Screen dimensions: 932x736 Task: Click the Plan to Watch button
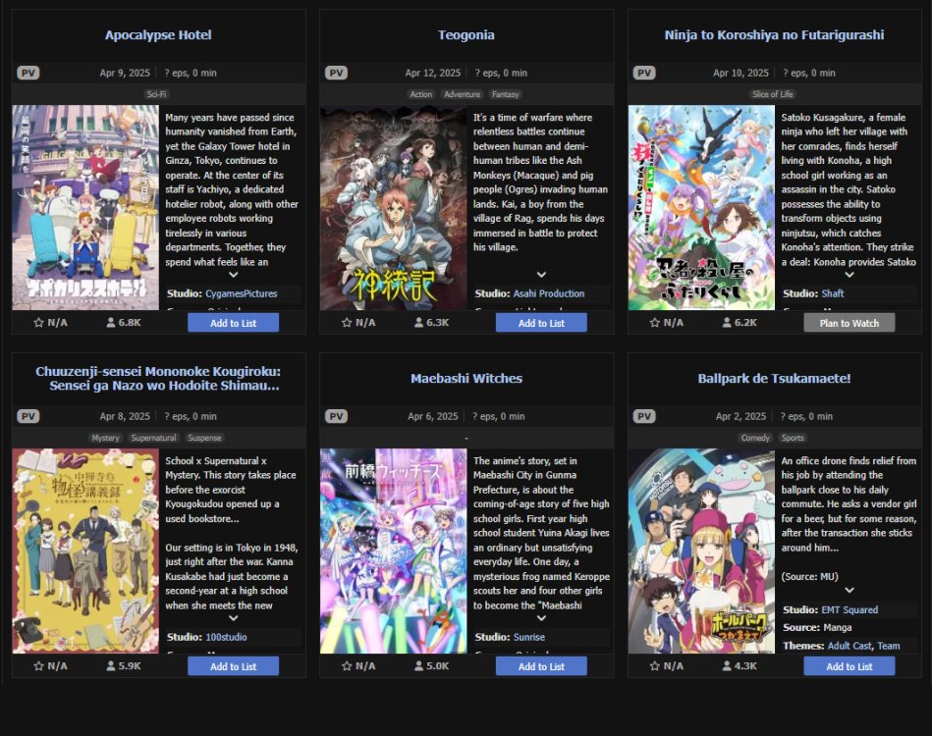tap(850, 323)
